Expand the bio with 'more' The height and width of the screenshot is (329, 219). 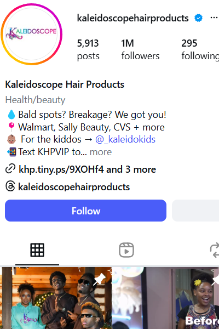coord(101,152)
